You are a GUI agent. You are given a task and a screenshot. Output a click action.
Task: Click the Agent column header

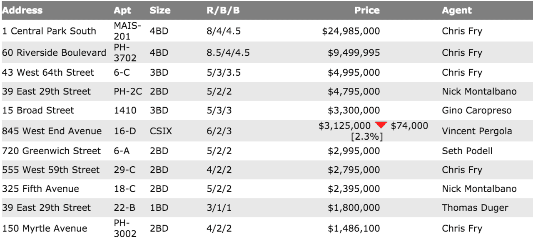[x=457, y=10]
